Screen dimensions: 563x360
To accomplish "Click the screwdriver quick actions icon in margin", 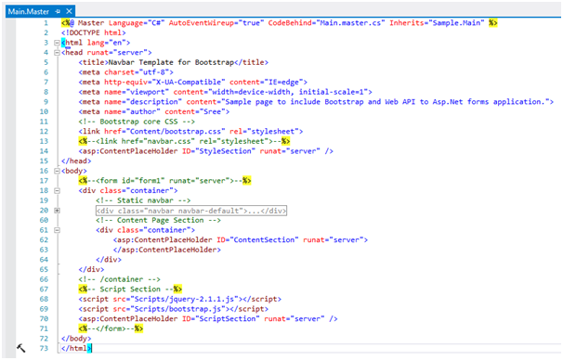I will (x=20, y=348).
